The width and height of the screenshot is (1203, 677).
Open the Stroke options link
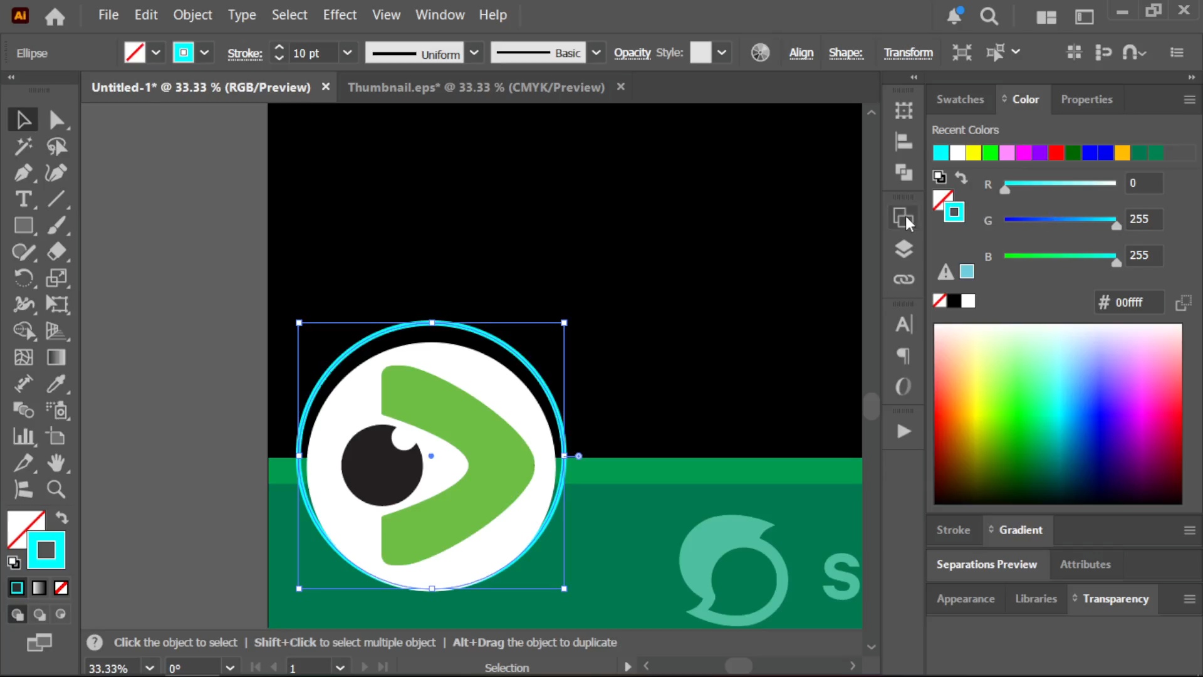[244, 53]
